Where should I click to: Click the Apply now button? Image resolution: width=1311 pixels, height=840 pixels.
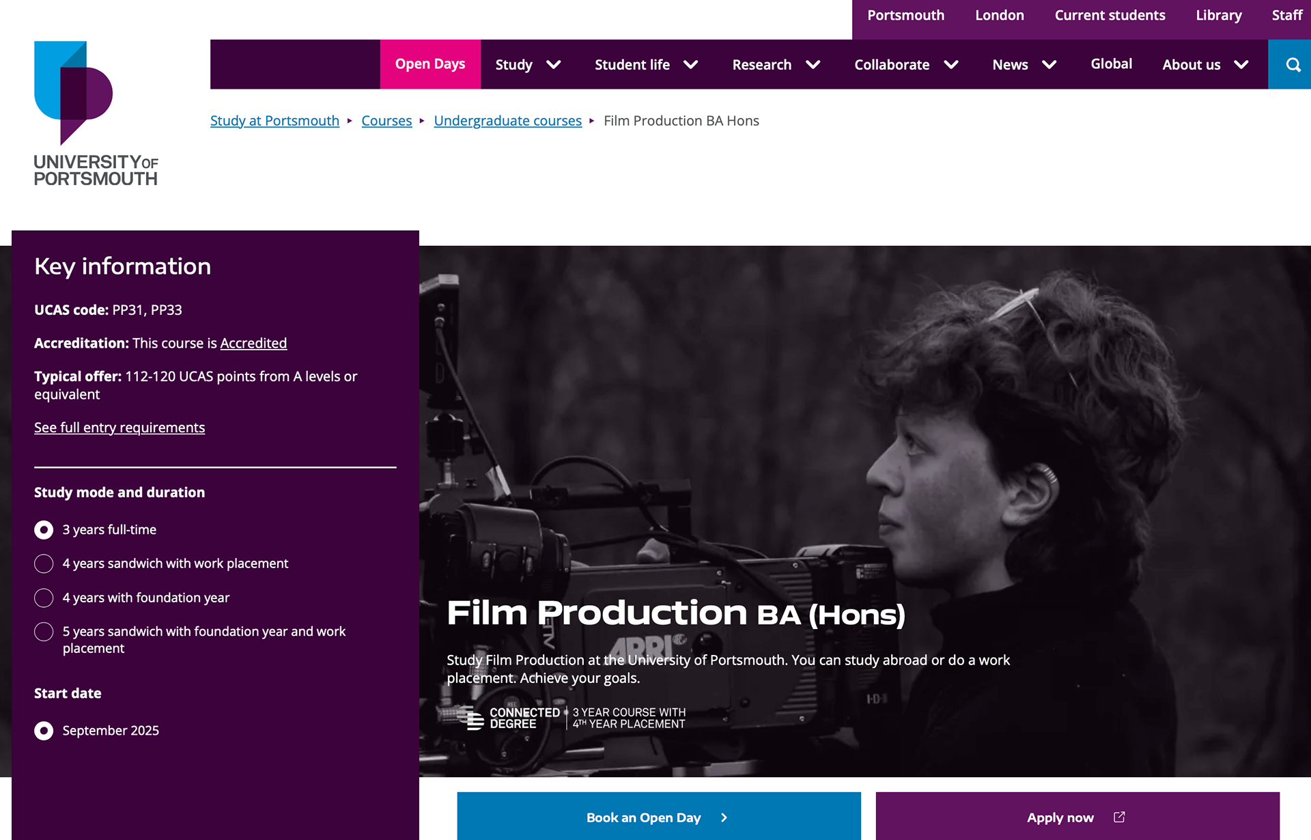coord(1077,816)
